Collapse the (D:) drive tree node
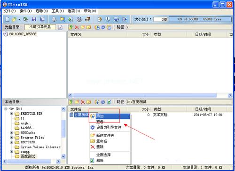 click(x=6, y=109)
